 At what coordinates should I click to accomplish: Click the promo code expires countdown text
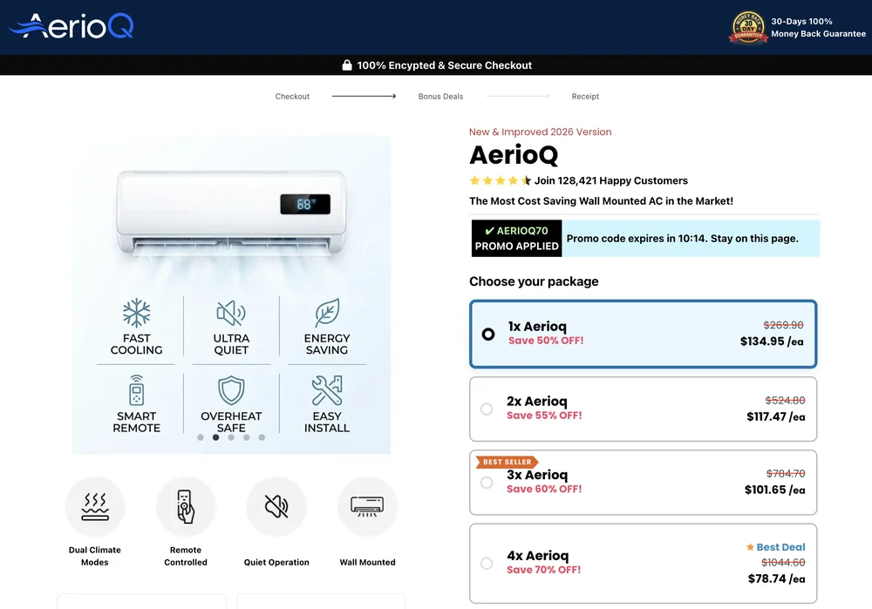683,239
